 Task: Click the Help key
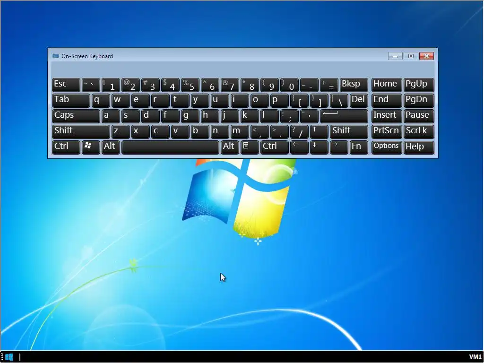tap(419, 147)
